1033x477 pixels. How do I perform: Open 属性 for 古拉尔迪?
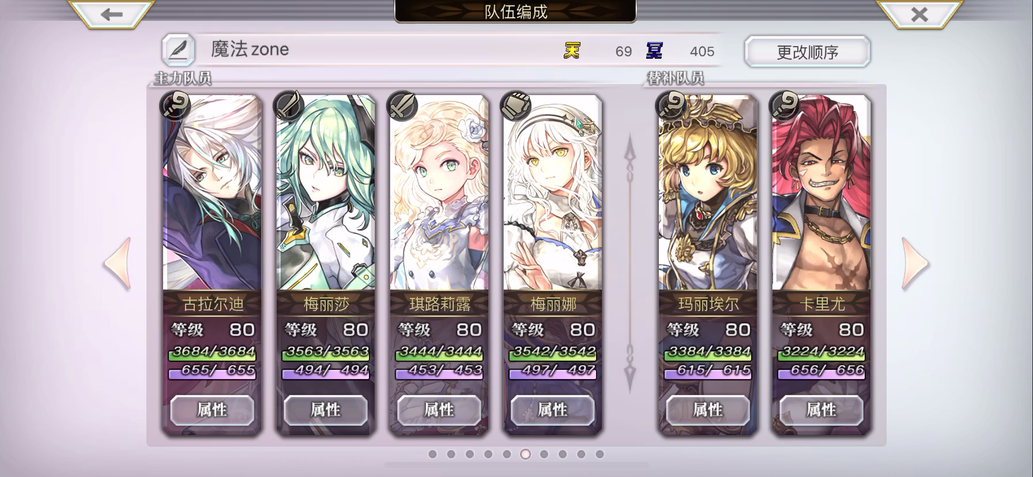click(212, 410)
